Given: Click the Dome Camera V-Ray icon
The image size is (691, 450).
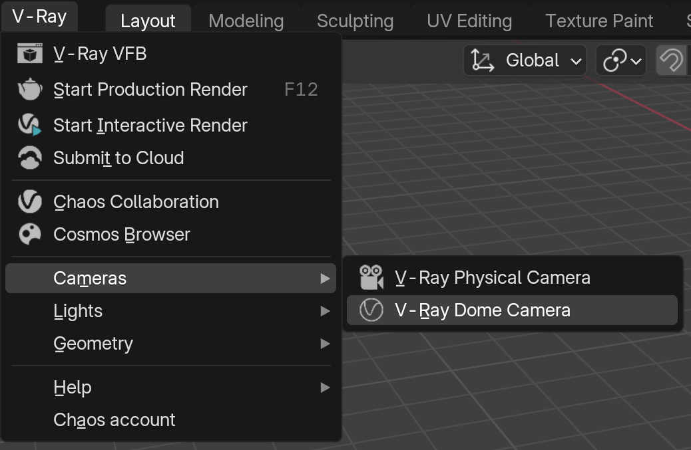Looking at the screenshot, I should [x=371, y=310].
